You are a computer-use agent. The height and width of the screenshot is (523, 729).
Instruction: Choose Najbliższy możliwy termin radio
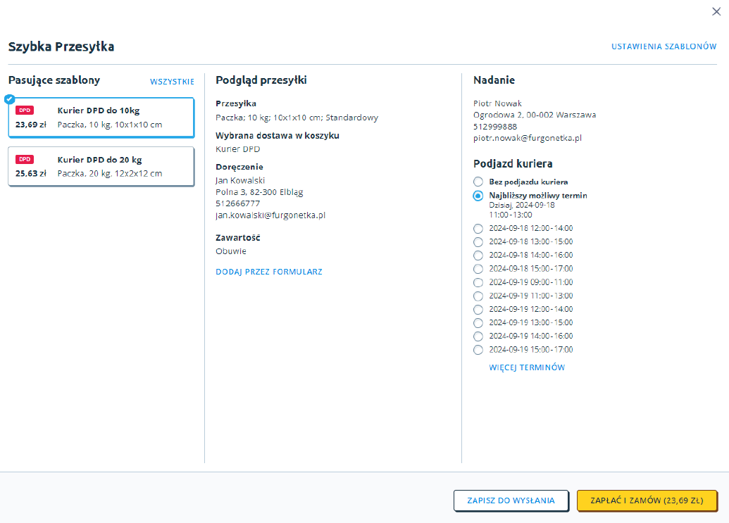coord(478,195)
